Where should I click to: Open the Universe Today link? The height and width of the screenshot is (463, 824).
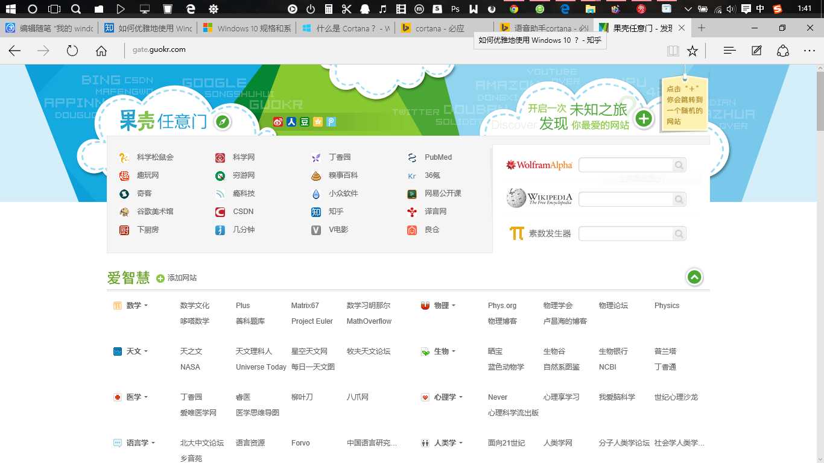[261, 367]
